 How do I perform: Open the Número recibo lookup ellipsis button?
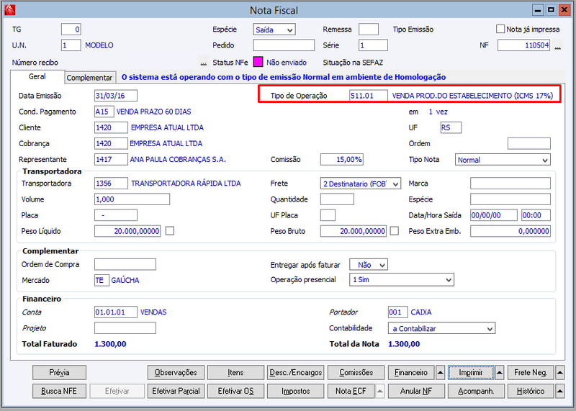pos(204,63)
